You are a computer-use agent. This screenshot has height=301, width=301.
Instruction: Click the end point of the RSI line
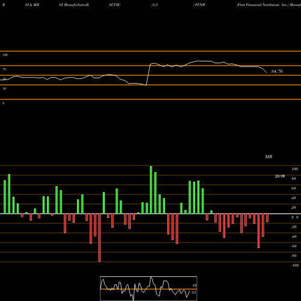coord(267,72)
